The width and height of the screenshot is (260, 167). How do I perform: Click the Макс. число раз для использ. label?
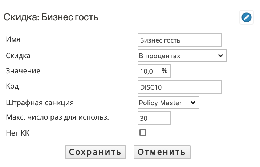pos(57,117)
